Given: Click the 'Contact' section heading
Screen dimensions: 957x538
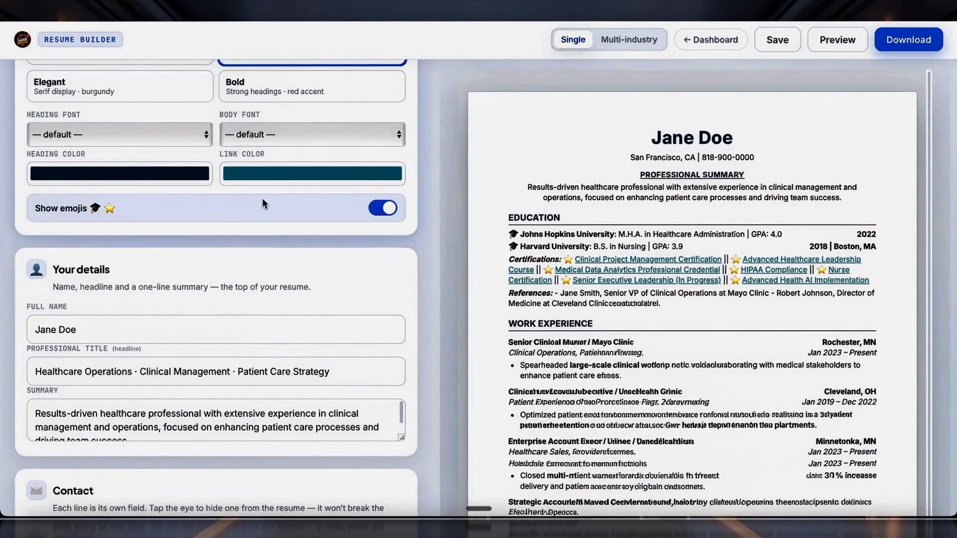Looking at the screenshot, I should 73,491.
